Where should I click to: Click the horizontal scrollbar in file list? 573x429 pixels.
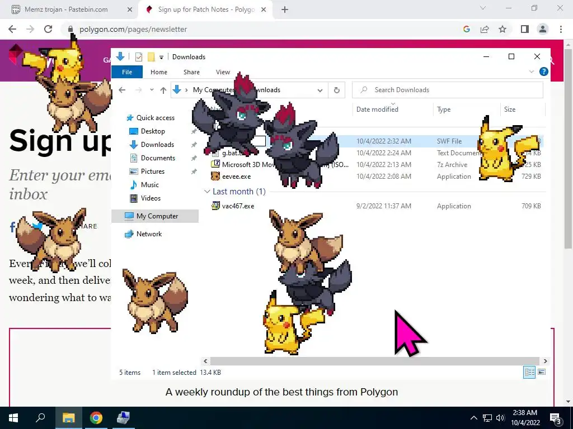pyautogui.click(x=375, y=361)
